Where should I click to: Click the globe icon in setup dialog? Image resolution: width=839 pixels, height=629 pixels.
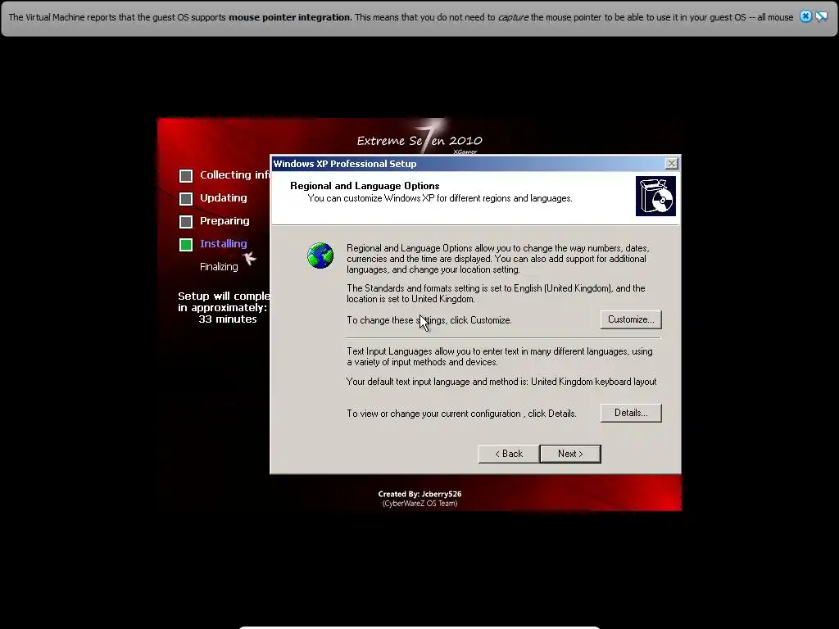tap(320, 256)
